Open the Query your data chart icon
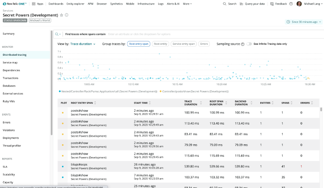Screen dimensions: 324x188 [241, 4]
